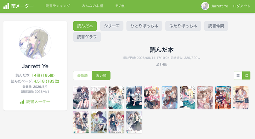This screenshot has height=139, width=255.
Task: Sort books by 古い順
Action: click(x=101, y=75)
